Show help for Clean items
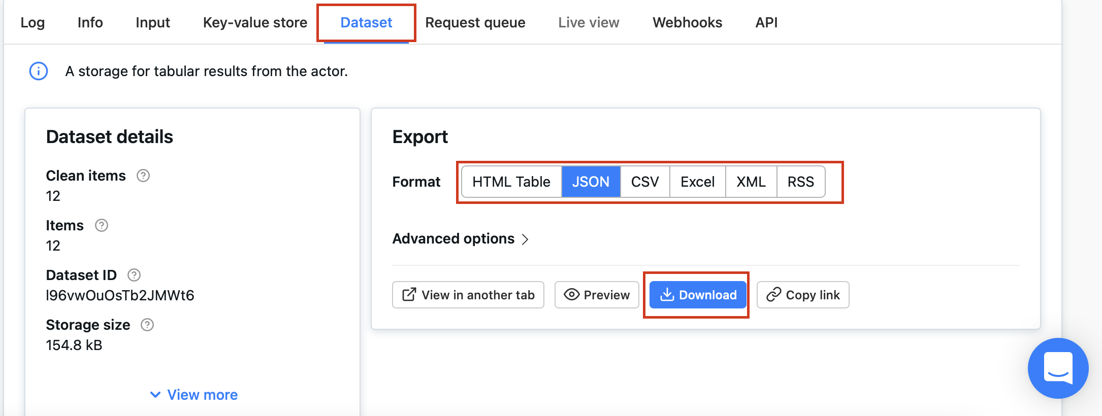Screen dimensions: 1102x416 tap(143, 176)
